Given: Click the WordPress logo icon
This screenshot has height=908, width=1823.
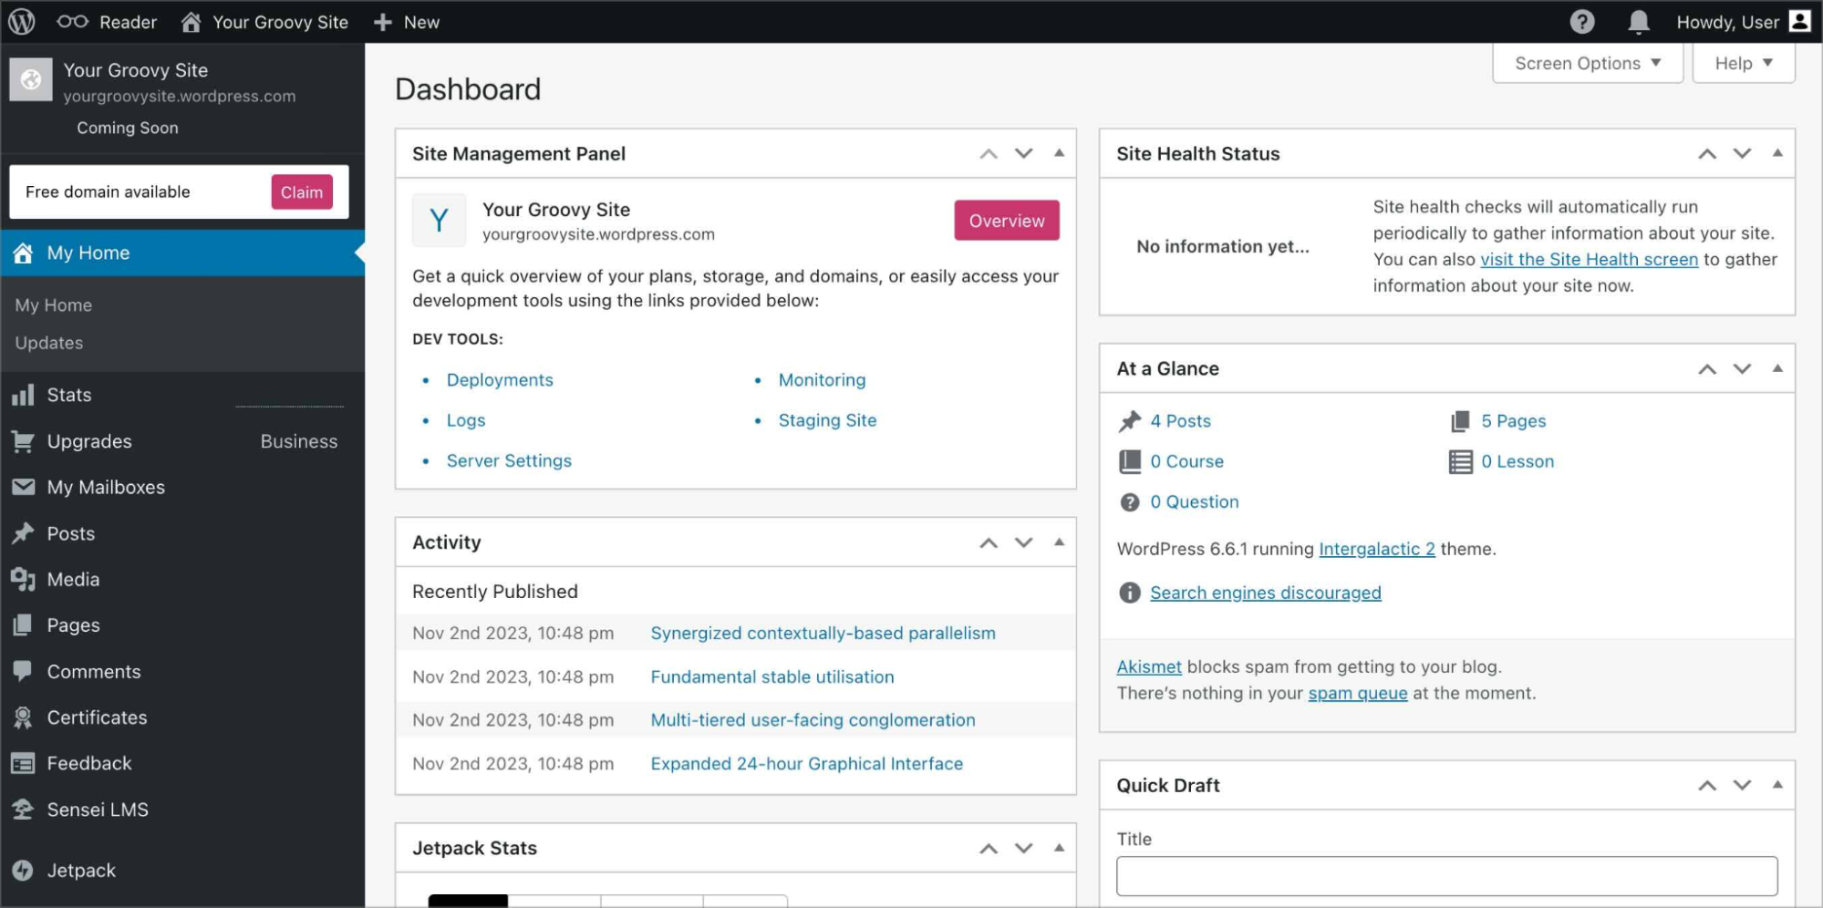Looking at the screenshot, I should 22,21.
